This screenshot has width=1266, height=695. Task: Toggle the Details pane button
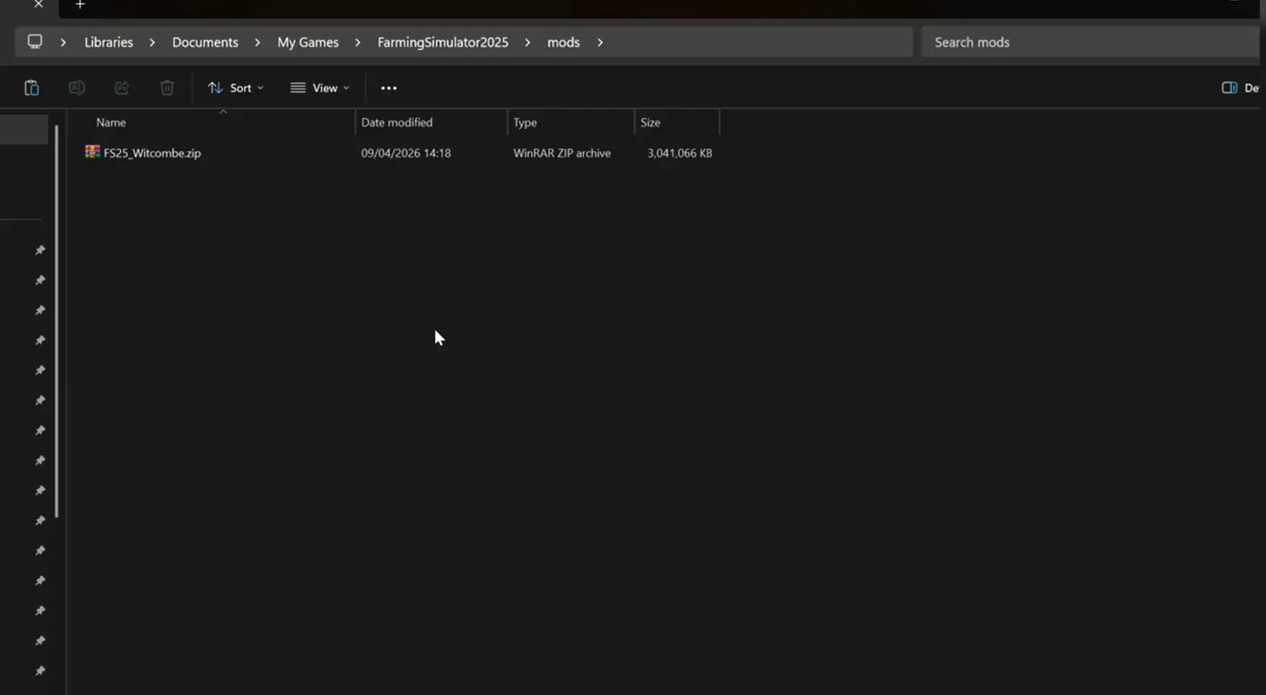point(1239,88)
